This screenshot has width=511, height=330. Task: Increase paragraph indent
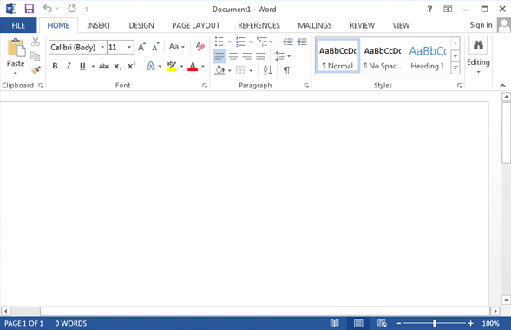302,42
